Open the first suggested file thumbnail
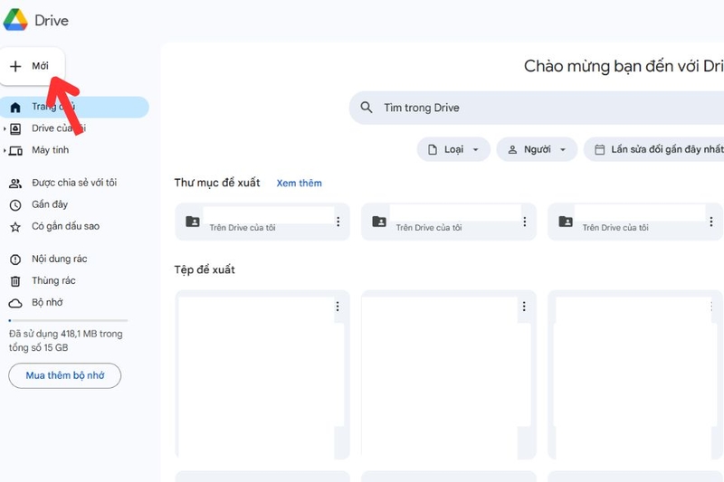The image size is (724, 482). point(262,374)
